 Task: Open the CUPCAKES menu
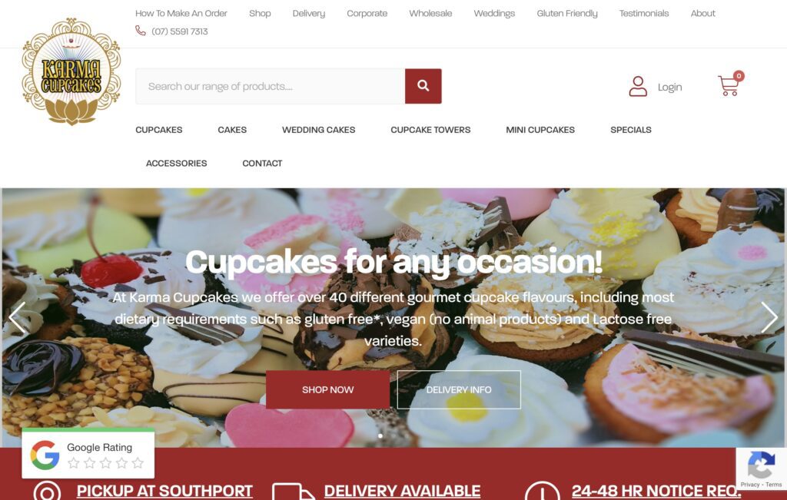click(x=158, y=130)
